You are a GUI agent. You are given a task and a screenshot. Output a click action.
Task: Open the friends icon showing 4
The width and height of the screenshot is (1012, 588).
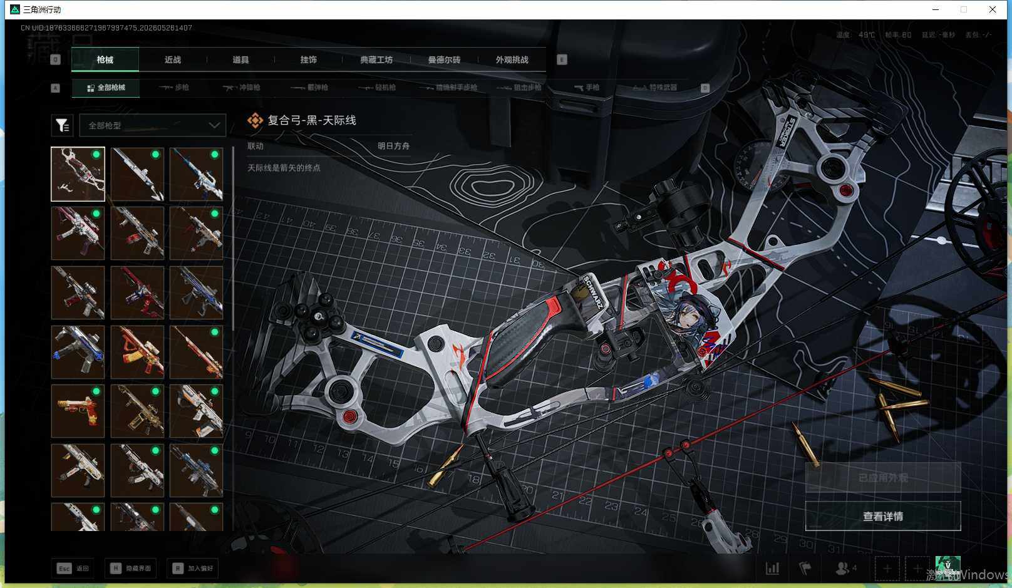tap(845, 569)
